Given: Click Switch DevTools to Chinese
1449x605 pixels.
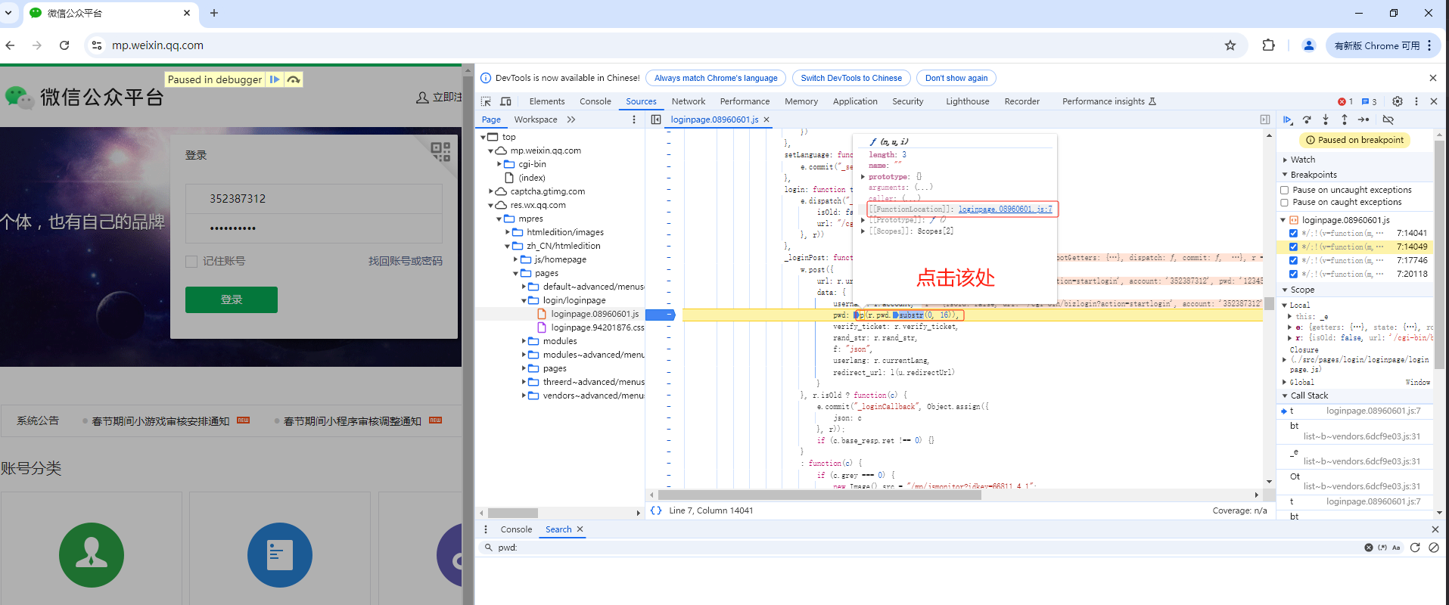Looking at the screenshot, I should tap(851, 78).
